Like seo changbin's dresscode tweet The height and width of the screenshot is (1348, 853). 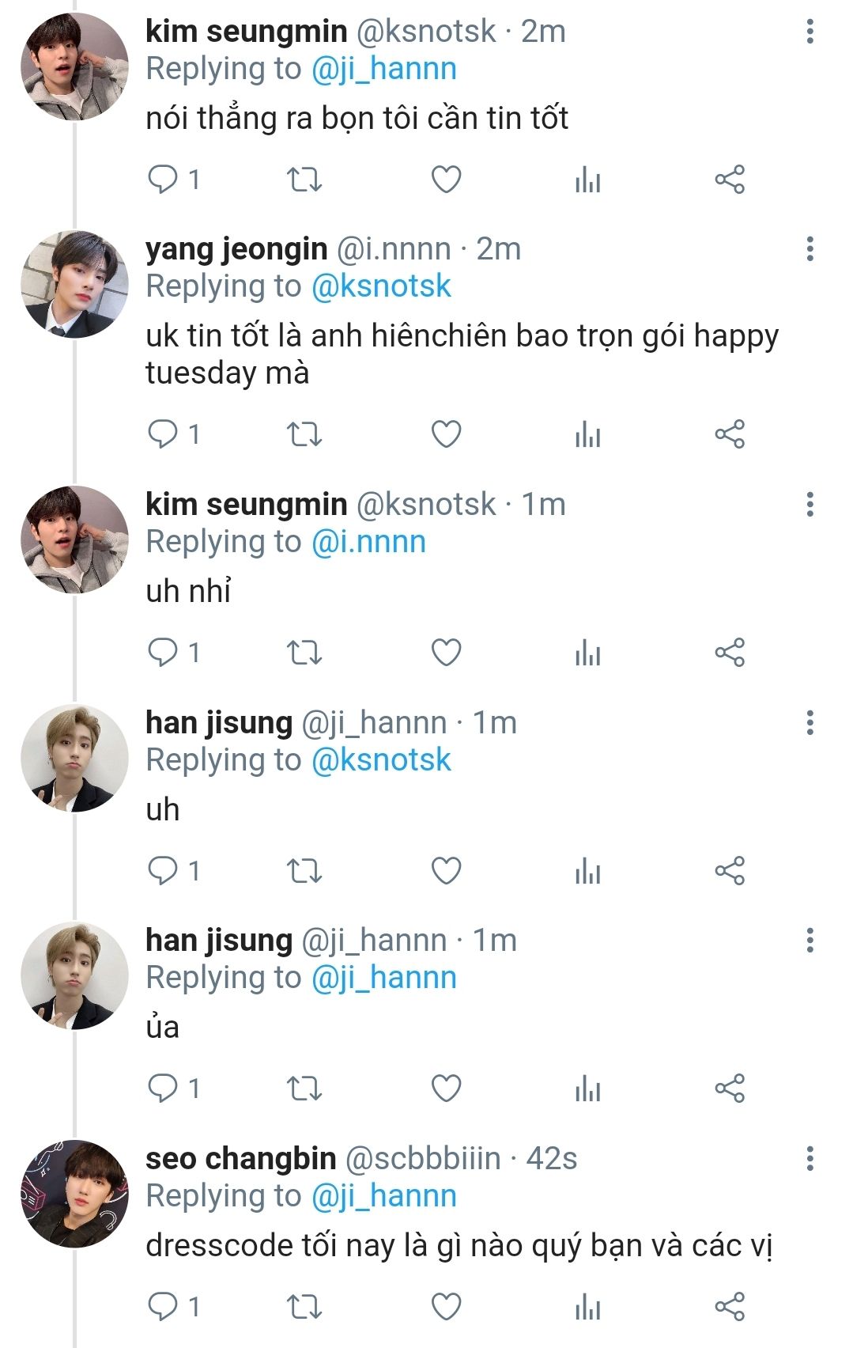pyautogui.click(x=446, y=1306)
